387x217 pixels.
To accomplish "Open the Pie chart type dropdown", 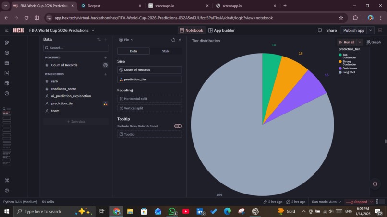I will pos(126,40).
